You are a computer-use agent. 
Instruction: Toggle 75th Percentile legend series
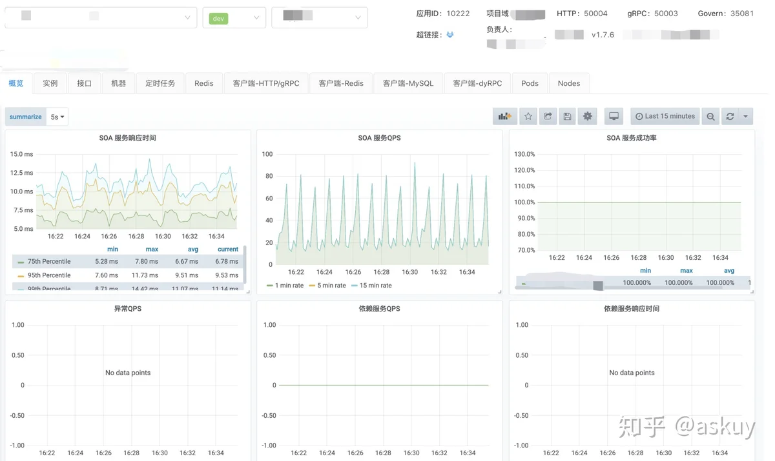[x=49, y=261]
